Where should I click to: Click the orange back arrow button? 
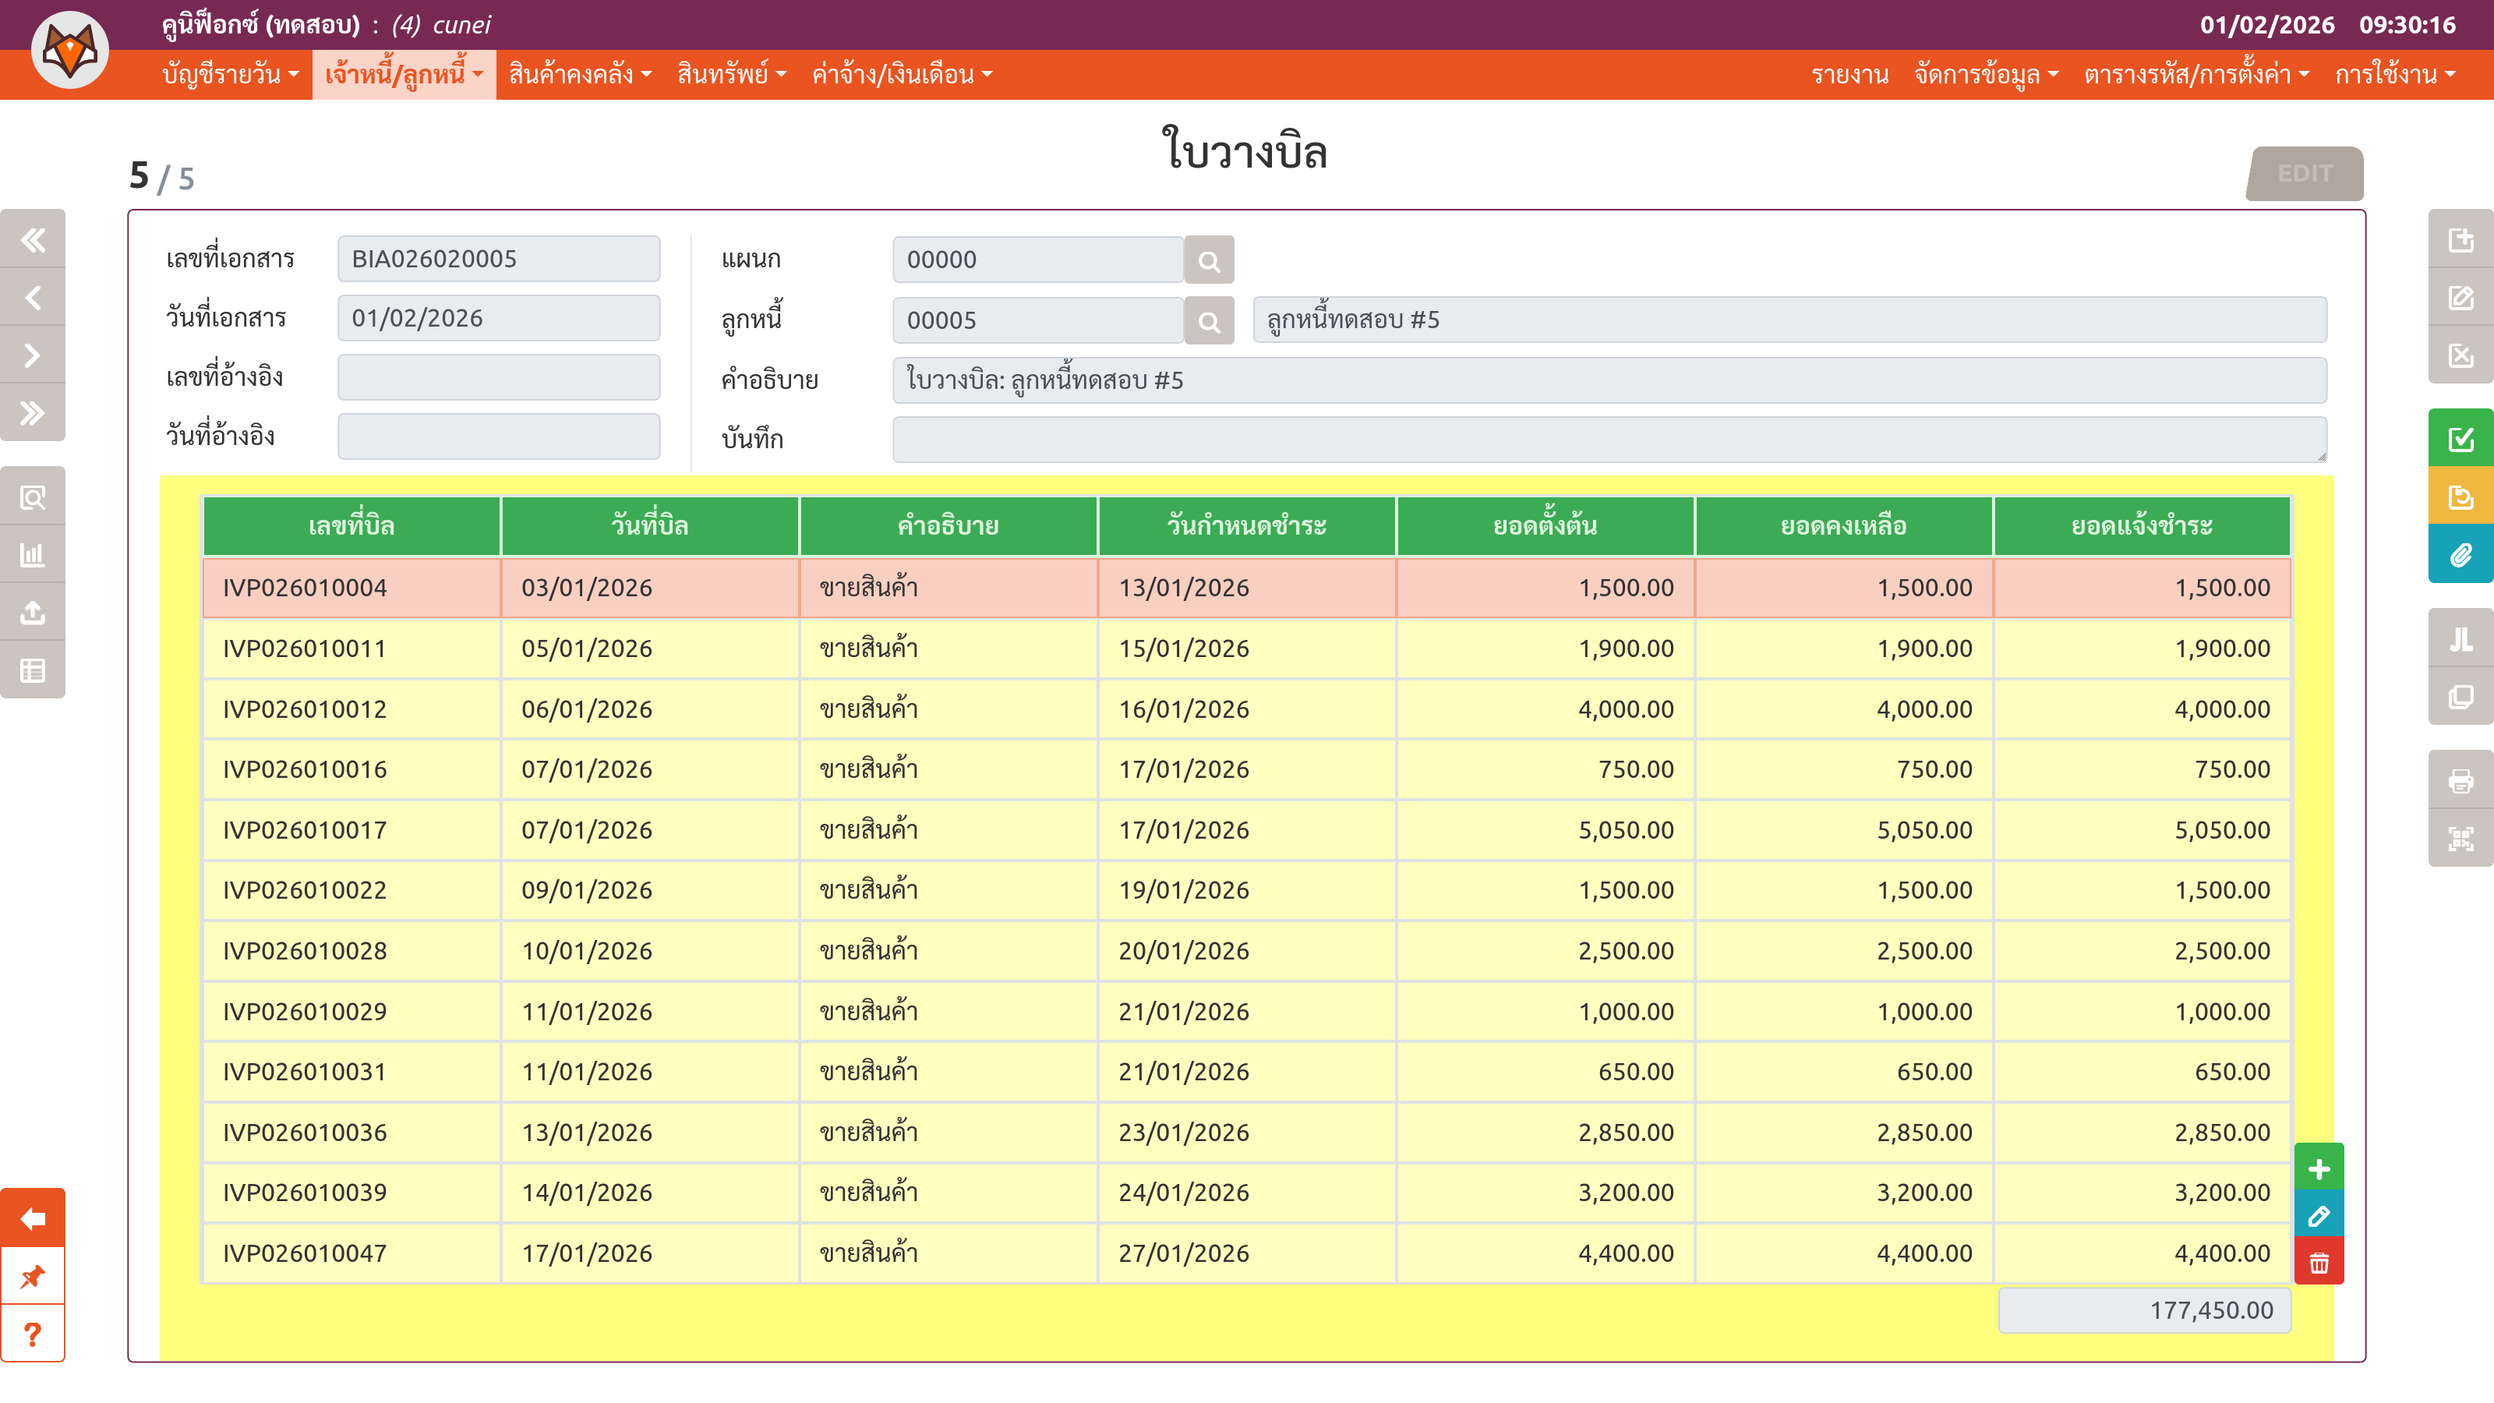[x=33, y=1218]
